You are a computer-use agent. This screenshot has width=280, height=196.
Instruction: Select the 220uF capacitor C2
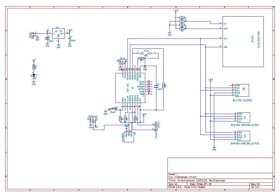[70, 39]
